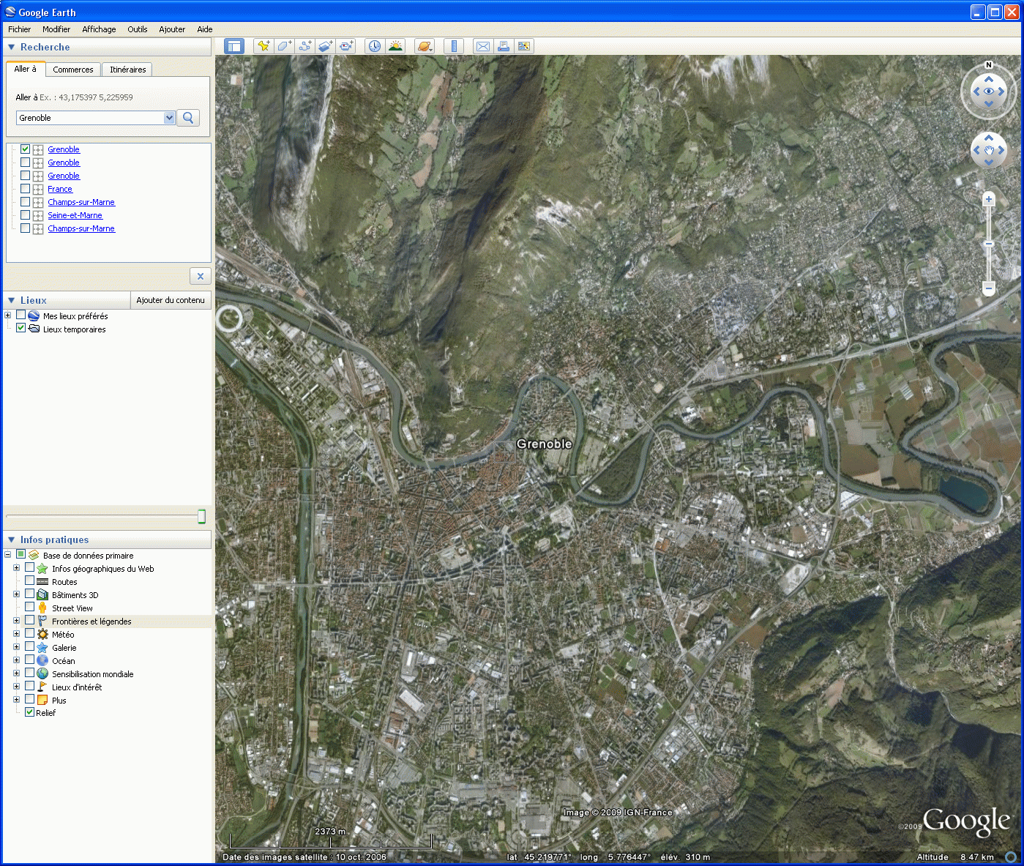The height and width of the screenshot is (866, 1024).
Task: Click the streaming status icon near Altitude
Action: 1011,856
